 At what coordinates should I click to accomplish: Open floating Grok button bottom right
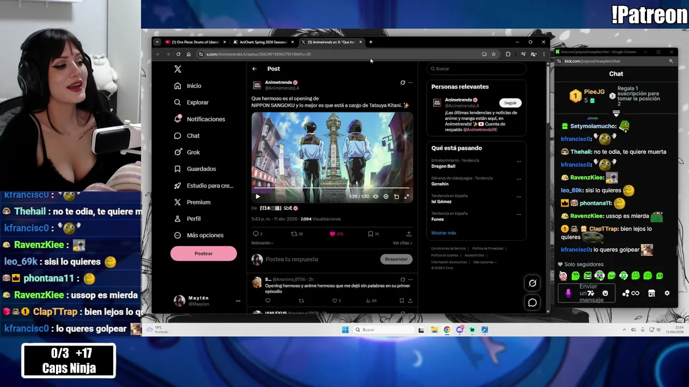click(532, 283)
